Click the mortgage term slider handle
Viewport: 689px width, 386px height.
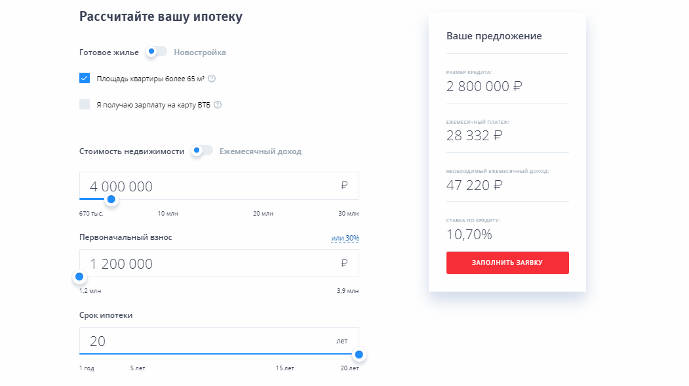pyautogui.click(x=359, y=355)
